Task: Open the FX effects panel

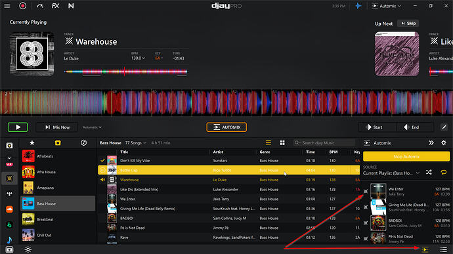Action: [x=55, y=6]
